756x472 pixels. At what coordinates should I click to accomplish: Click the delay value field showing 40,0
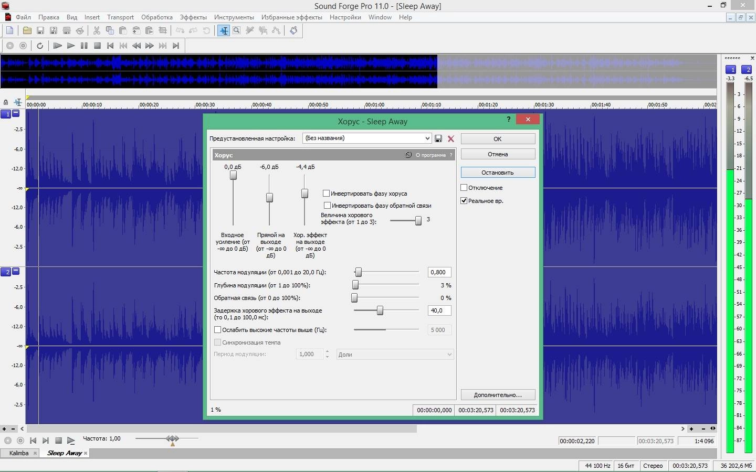pos(439,310)
